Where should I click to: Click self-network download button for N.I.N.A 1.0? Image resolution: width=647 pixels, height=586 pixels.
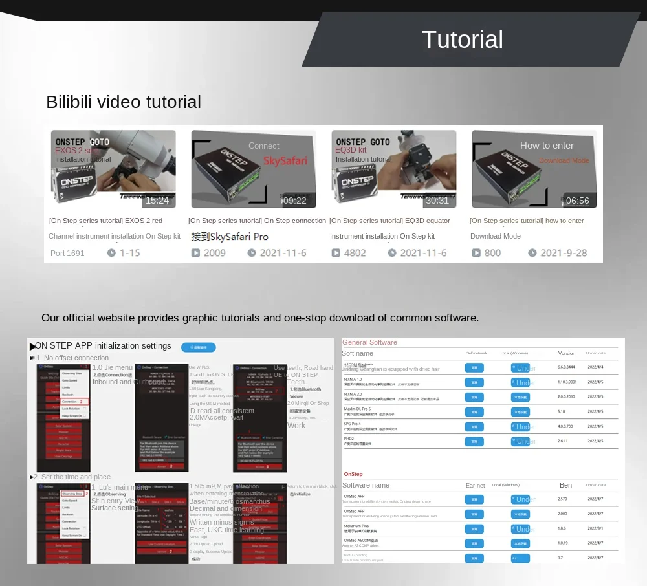tap(474, 383)
